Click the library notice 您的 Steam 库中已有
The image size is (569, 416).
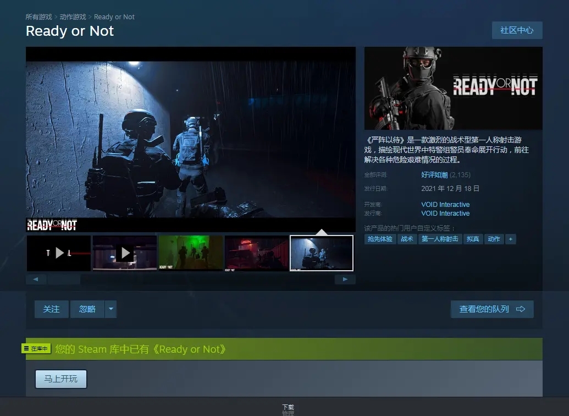pyautogui.click(x=141, y=349)
